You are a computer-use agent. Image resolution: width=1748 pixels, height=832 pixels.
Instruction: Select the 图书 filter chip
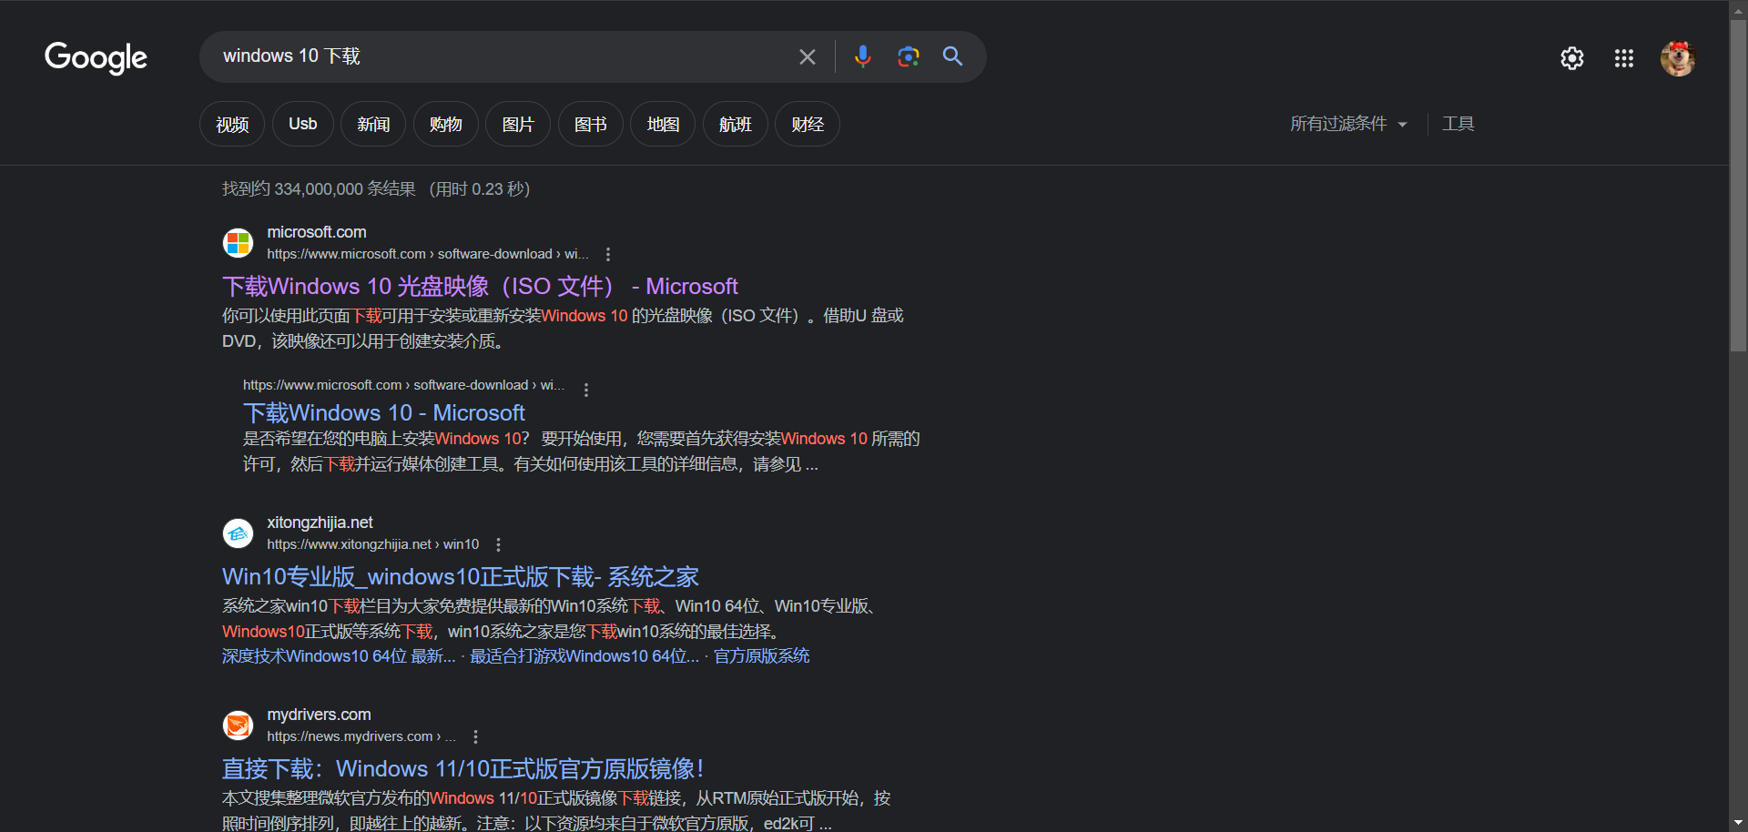coord(590,124)
